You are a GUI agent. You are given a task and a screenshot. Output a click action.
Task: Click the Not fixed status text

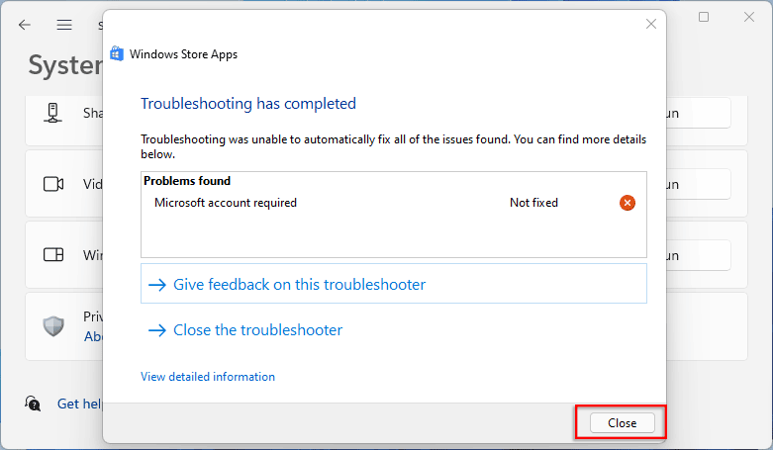(533, 203)
